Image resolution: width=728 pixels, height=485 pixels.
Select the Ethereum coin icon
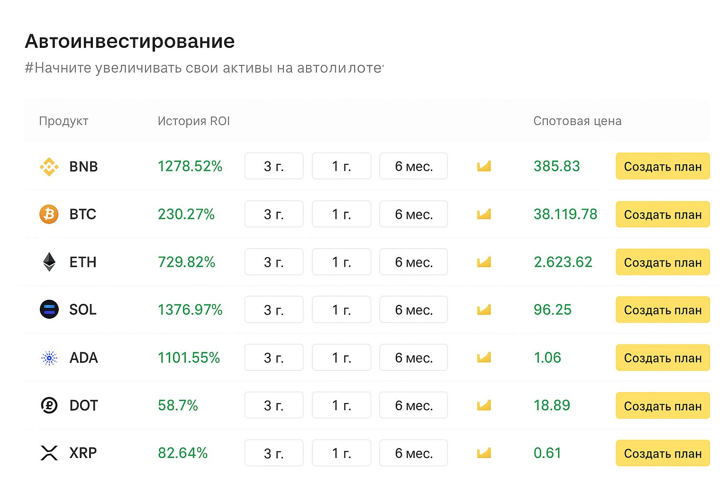point(49,262)
